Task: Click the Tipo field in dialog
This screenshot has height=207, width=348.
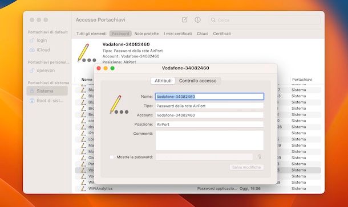Action: (209, 106)
